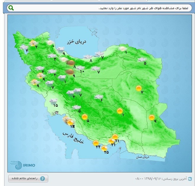The height and width of the screenshot is (186, 195).
Task: Click the cloudy icon showing 6 degrees
Action: tap(99, 96)
